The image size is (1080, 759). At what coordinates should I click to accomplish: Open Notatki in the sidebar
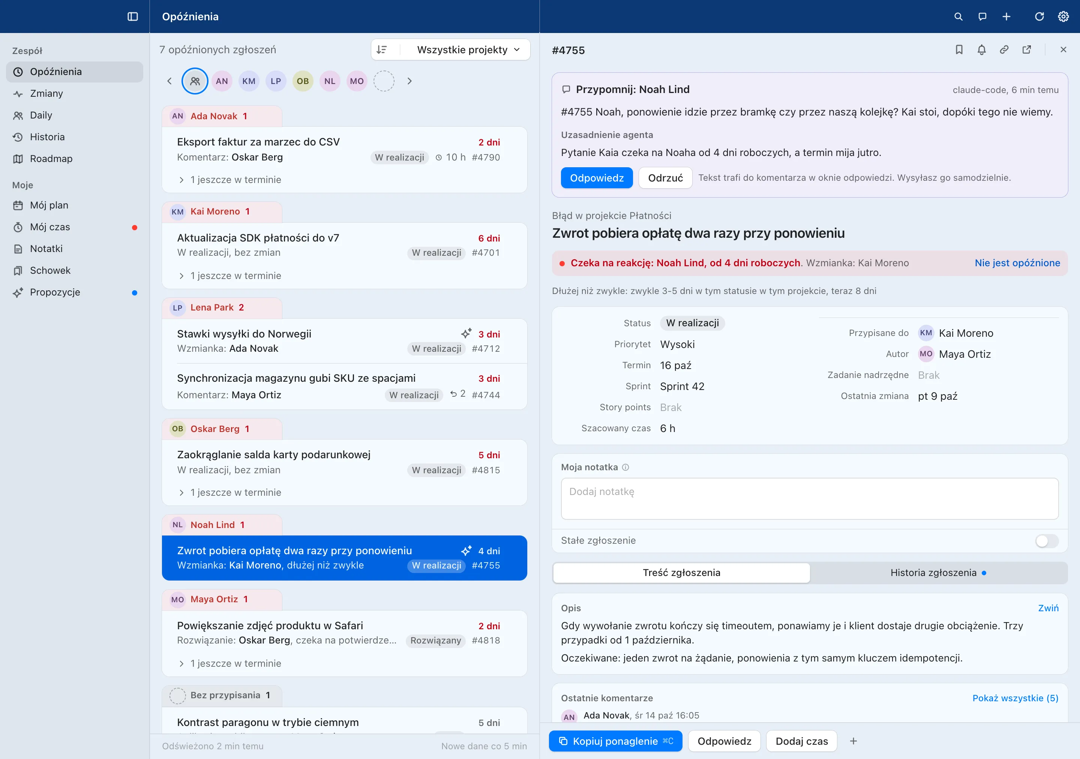tap(74, 249)
